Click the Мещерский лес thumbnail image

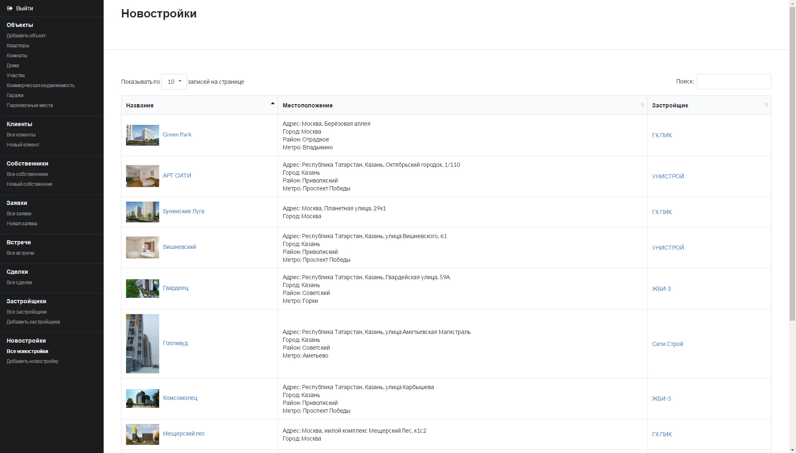click(142, 434)
